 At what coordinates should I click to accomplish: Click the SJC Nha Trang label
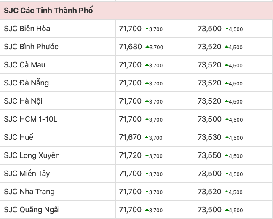tap(29, 192)
